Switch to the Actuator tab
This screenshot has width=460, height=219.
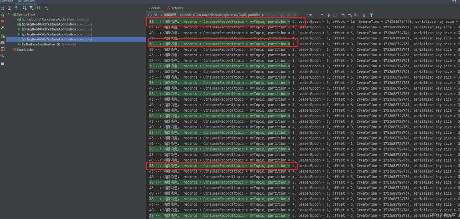click(x=175, y=8)
